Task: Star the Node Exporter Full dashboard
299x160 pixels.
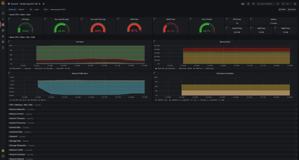Action: pyautogui.click(x=39, y=4)
